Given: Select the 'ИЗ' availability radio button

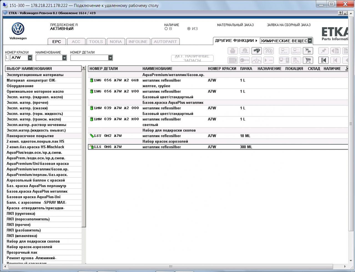Looking at the screenshot, I should 189,29.
